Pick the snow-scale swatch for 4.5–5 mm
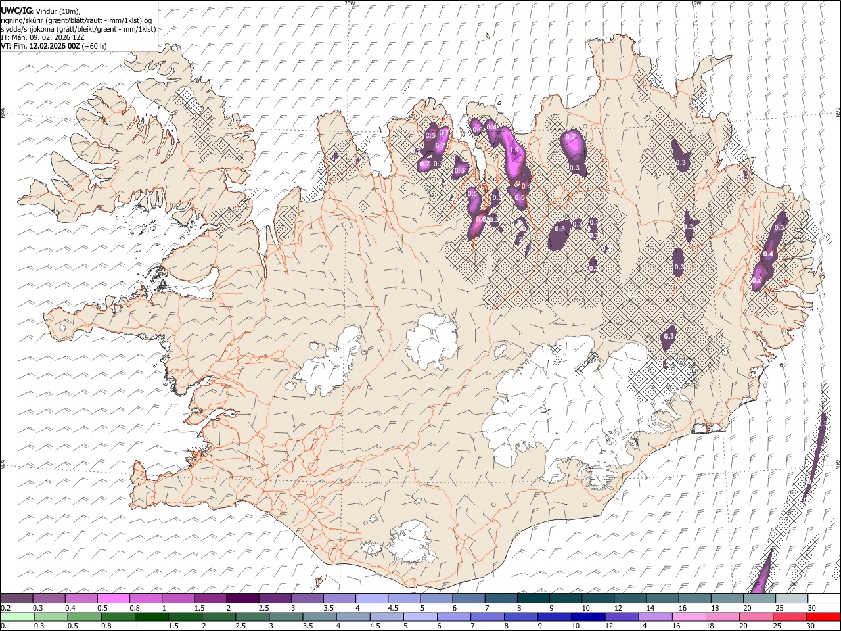The width and height of the screenshot is (841, 631). click(403, 598)
